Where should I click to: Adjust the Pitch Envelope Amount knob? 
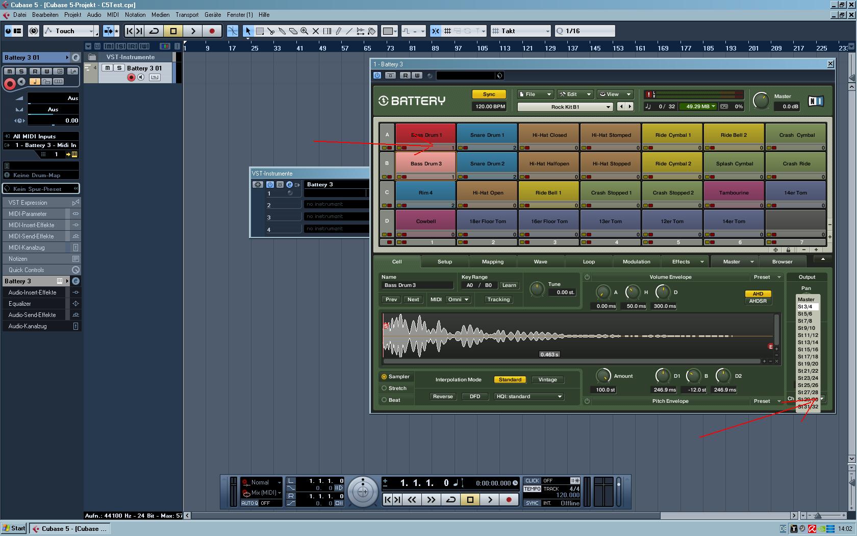pos(603,376)
